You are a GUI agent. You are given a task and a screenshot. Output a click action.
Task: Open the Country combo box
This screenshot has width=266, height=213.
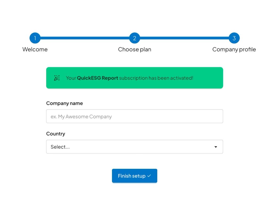tap(130, 147)
